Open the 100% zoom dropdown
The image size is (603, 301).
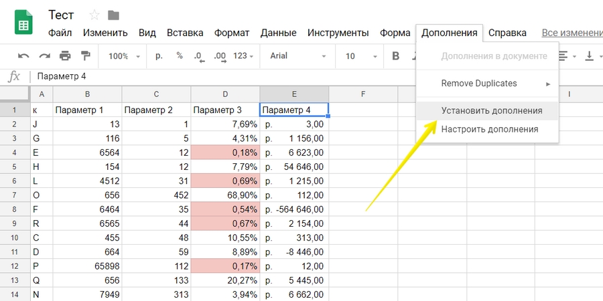pyautogui.click(x=124, y=56)
